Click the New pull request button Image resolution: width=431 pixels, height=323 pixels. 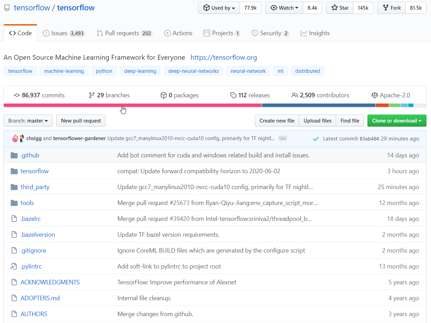[81, 121]
